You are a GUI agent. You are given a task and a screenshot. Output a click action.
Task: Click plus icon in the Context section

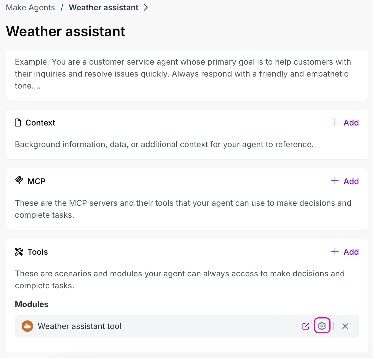click(335, 122)
